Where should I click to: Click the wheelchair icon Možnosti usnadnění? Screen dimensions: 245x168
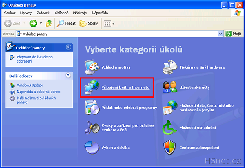[169, 128]
